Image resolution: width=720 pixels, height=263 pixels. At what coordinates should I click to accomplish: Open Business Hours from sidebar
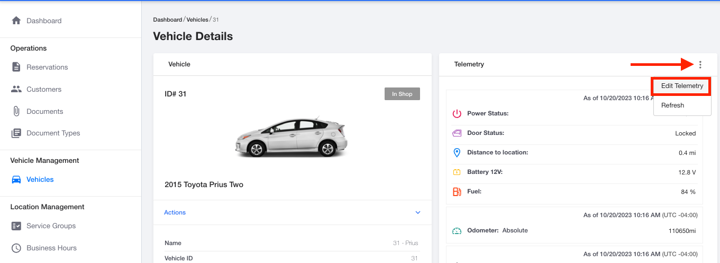[x=52, y=248]
